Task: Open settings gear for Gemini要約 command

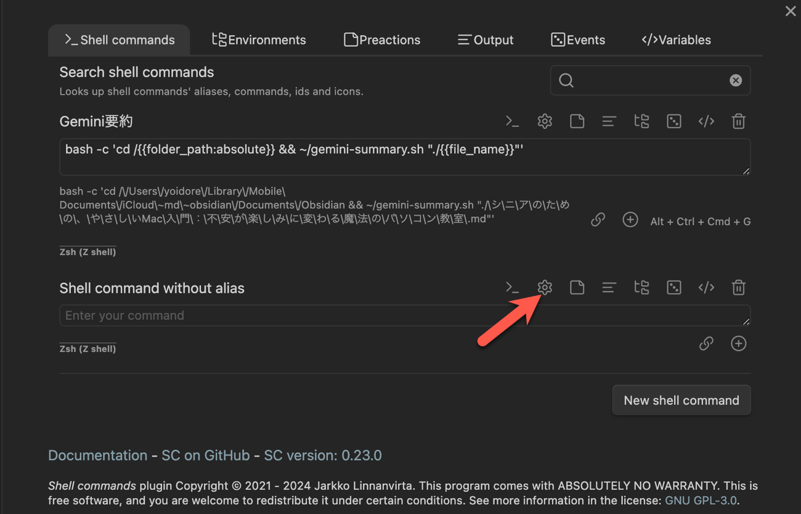Action: 545,121
